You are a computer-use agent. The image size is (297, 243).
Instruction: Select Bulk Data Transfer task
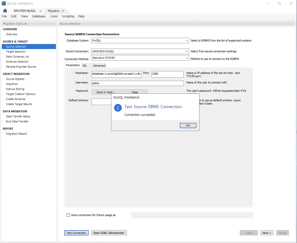17,121
